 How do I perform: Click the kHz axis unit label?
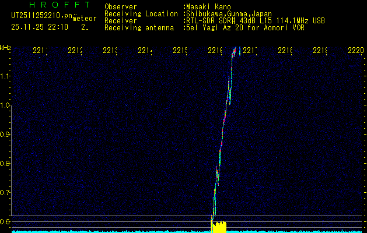(x=5, y=47)
